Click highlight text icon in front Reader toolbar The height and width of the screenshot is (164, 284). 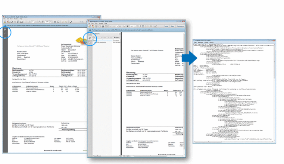click(151, 26)
